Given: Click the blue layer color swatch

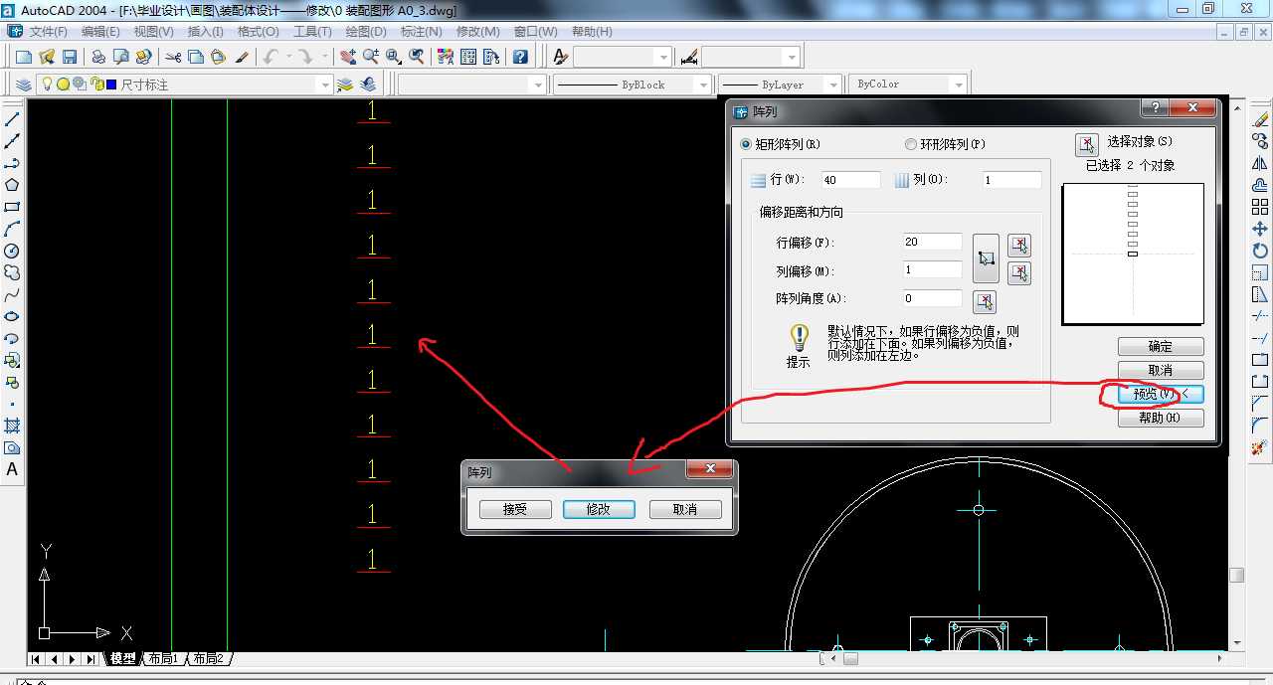Looking at the screenshot, I should pyautogui.click(x=111, y=85).
